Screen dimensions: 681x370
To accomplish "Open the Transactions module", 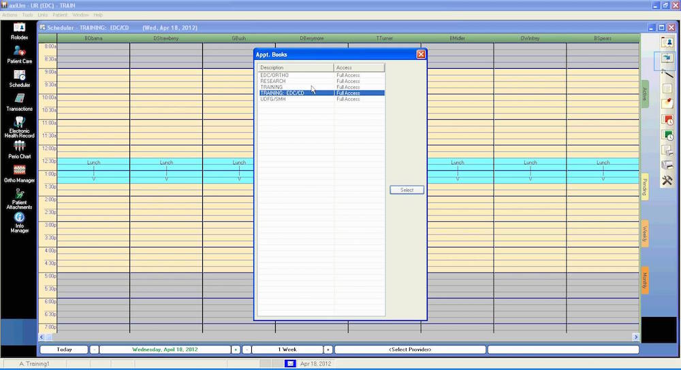I will tap(19, 103).
